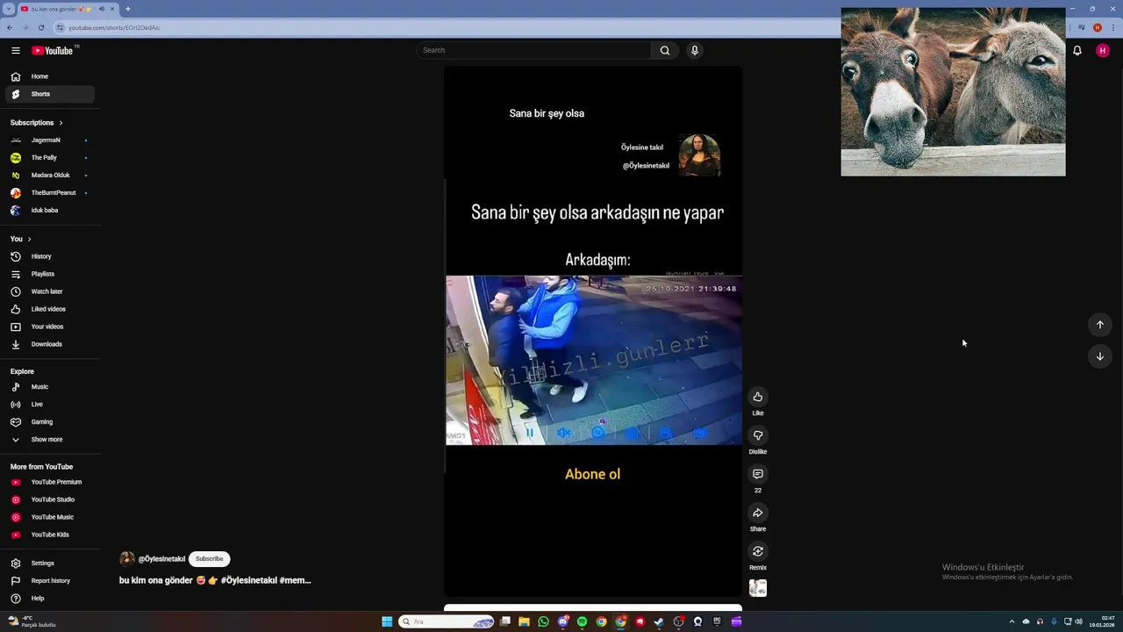Expand Explore list with Show more
1123x632 pixels.
(x=49, y=440)
